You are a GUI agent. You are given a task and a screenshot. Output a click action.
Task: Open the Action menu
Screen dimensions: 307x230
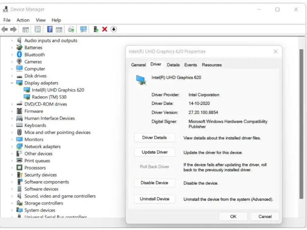click(x=23, y=20)
